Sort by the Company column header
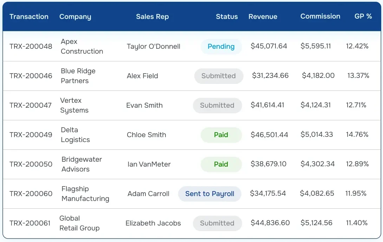 pos(75,16)
